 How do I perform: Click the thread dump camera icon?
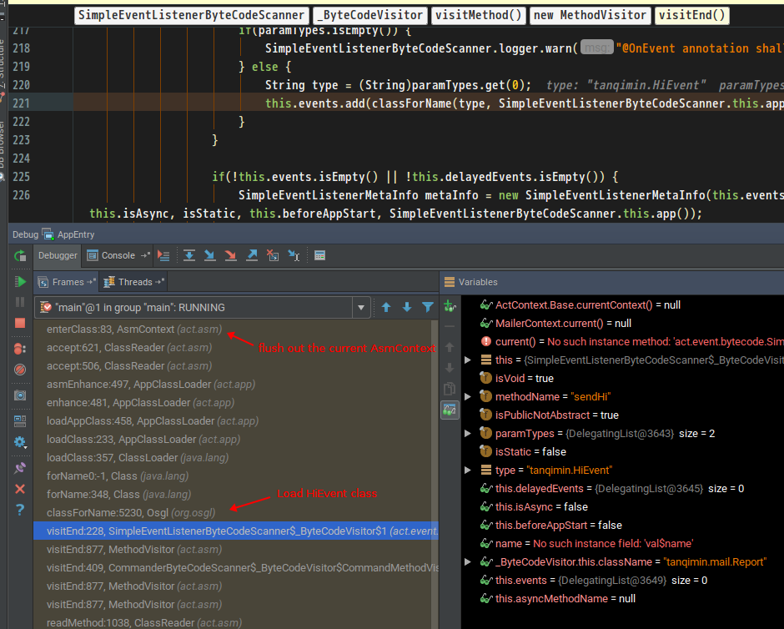[x=20, y=395]
